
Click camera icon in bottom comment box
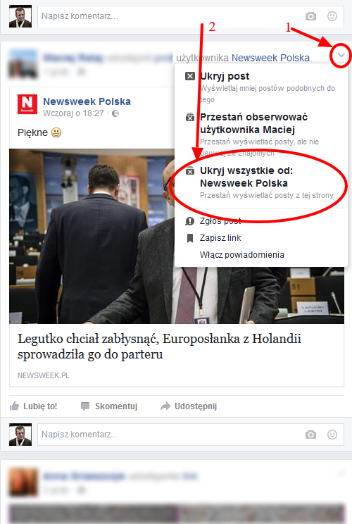[x=310, y=435]
